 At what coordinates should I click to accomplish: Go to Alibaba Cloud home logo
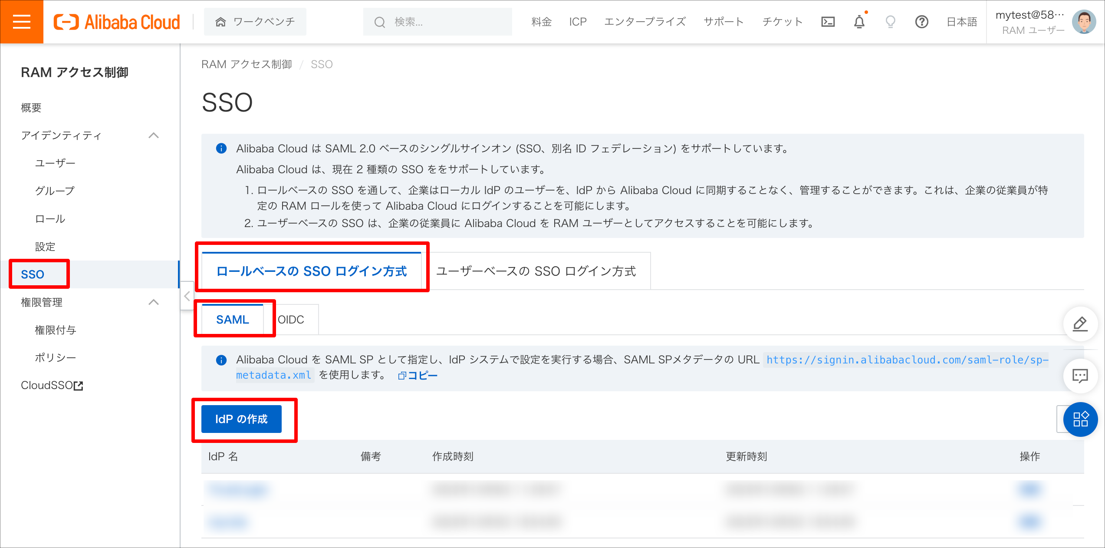117,22
